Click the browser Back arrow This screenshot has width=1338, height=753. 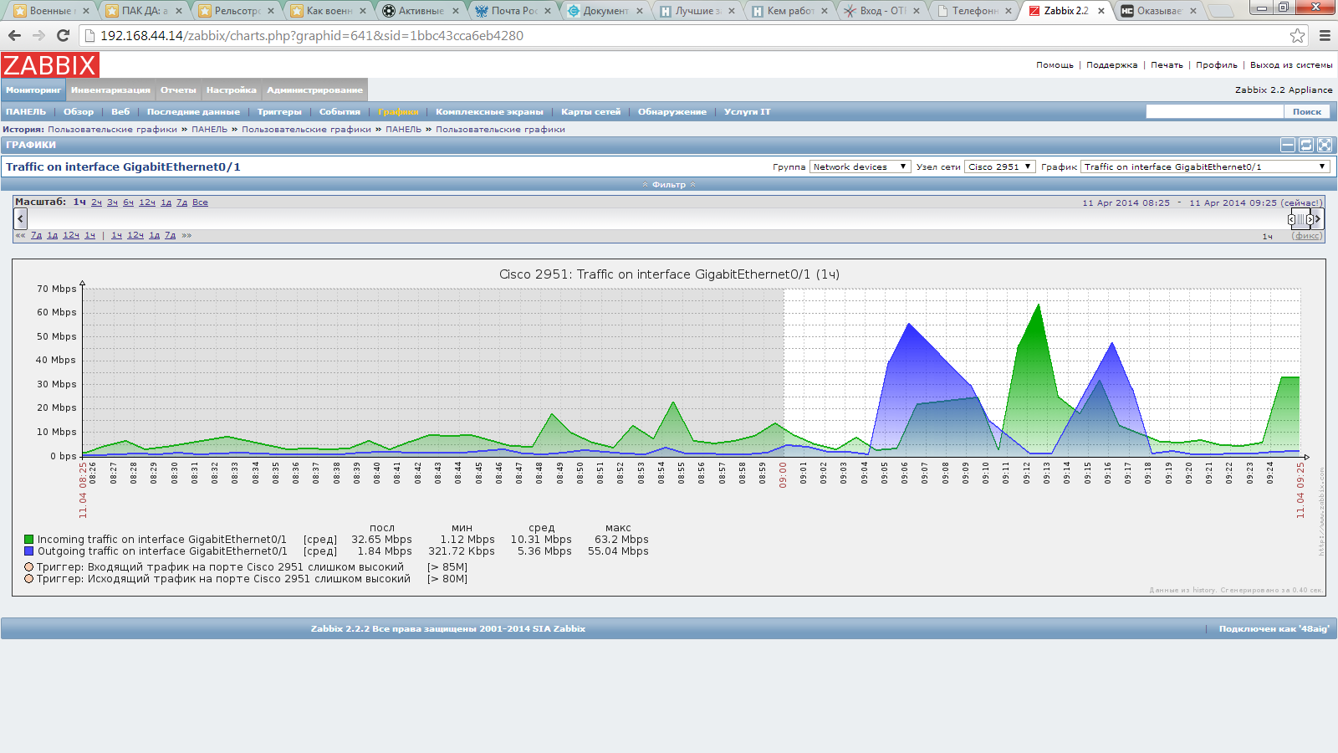(14, 35)
